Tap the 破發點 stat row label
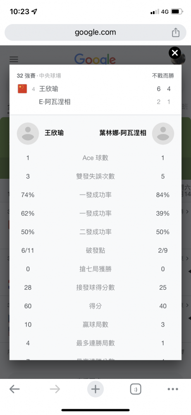This screenshot has height=415, width=191. [x=95, y=251]
